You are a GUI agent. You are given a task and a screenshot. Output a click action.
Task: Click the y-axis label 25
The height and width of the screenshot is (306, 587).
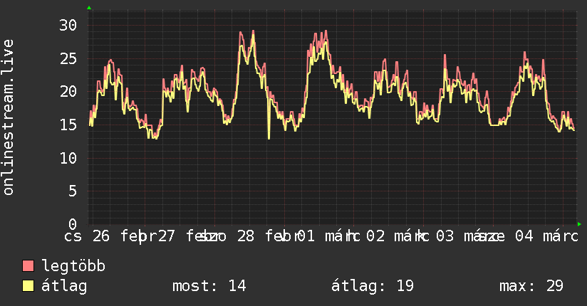(68, 58)
